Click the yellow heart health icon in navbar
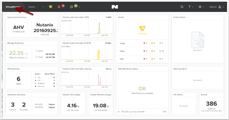 click(50, 7)
